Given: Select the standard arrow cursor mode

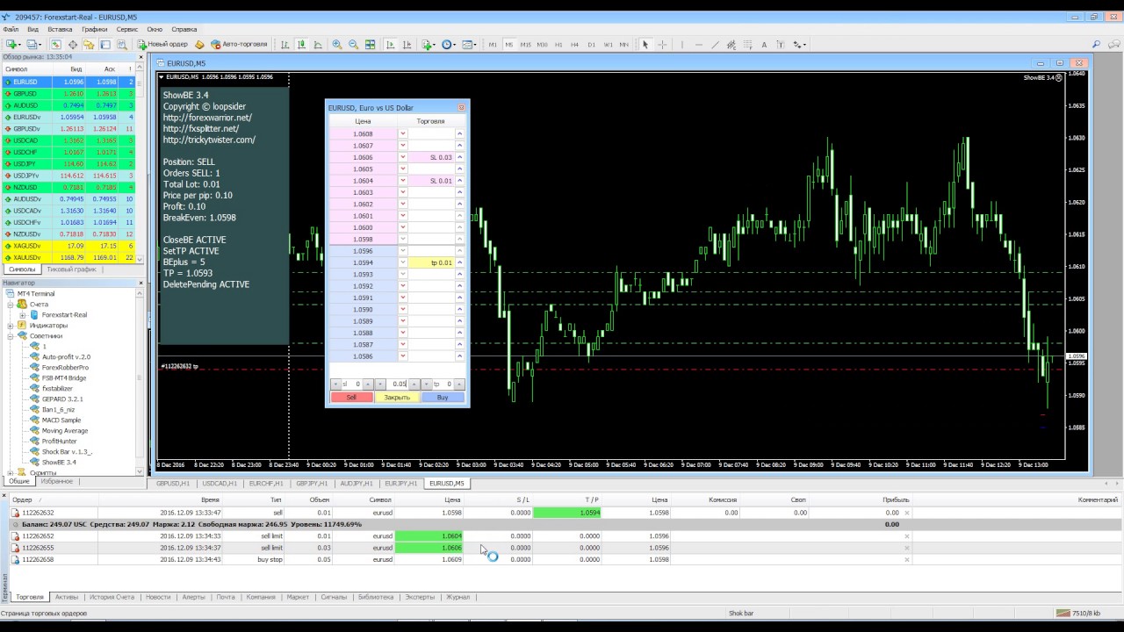Looking at the screenshot, I should [645, 44].
